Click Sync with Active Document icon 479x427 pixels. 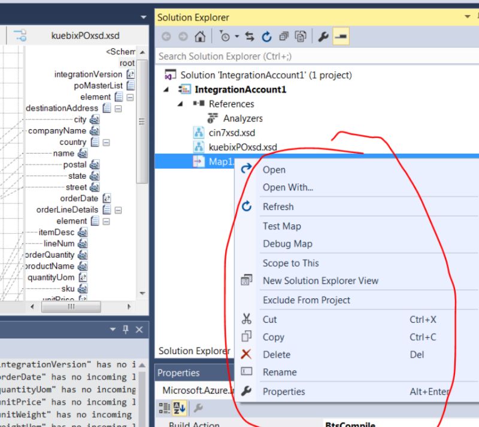250,36
